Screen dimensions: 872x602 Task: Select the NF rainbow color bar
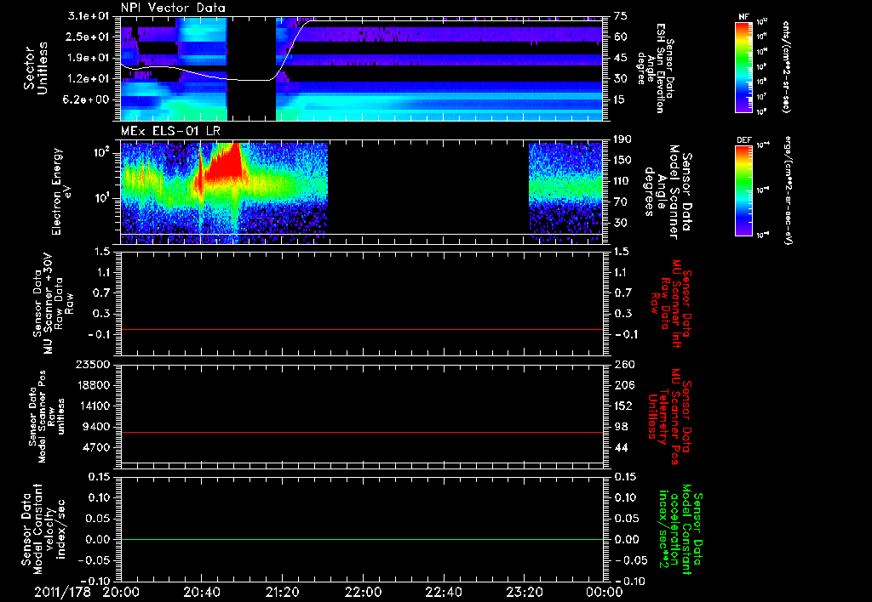(743, 67)
